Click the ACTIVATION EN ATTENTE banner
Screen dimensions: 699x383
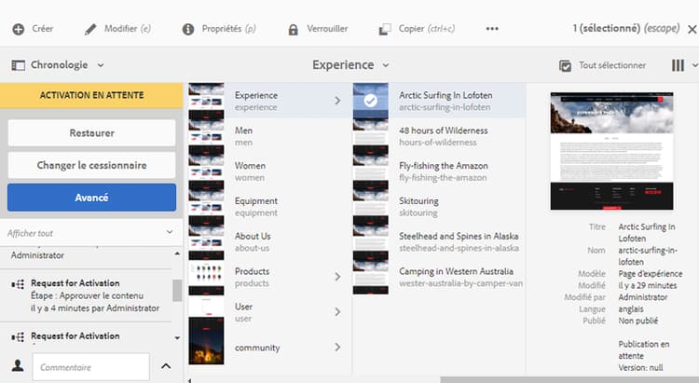(91, 95)
